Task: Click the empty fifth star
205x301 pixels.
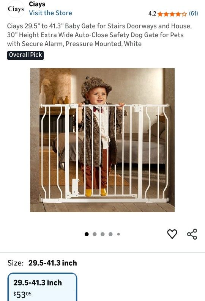Action: 184,14
